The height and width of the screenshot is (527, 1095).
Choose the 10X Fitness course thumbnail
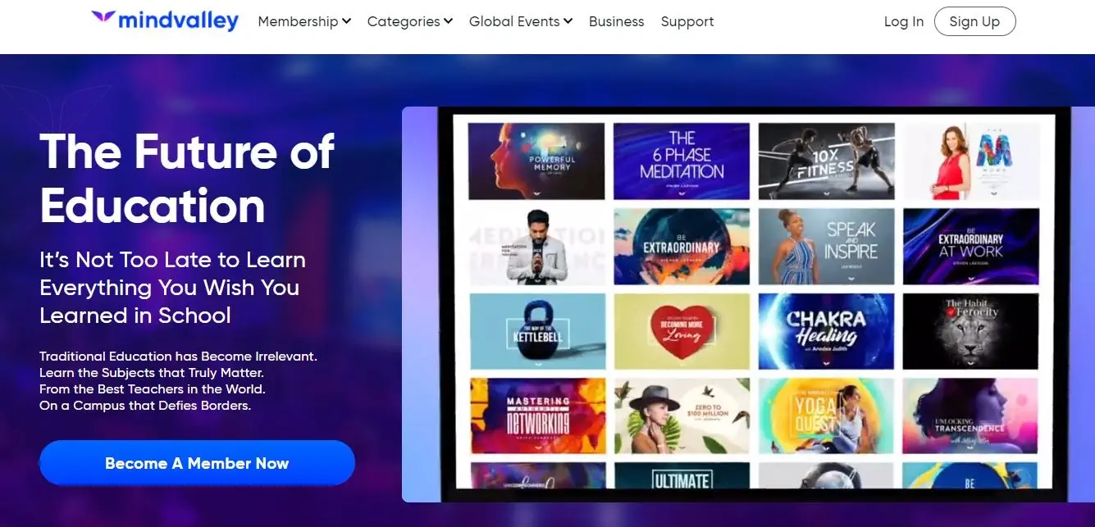(x=826, y=161)
